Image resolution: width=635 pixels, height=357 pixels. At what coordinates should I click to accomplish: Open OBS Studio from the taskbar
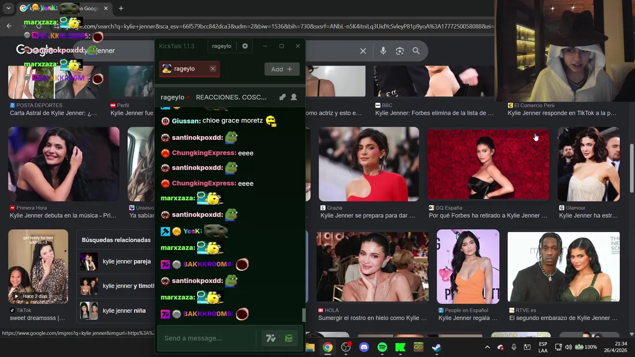[x=346, y=347]
